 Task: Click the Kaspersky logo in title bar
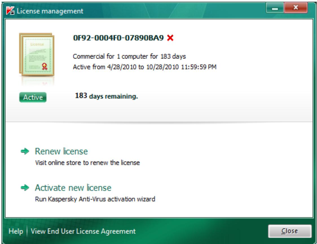pyautogui.click(x=10, y=11)
